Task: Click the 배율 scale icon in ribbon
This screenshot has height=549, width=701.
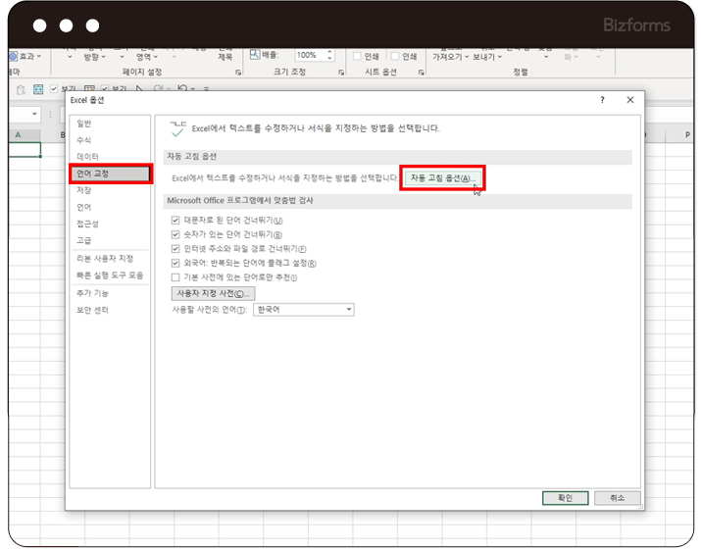Action: click(253, 56)
